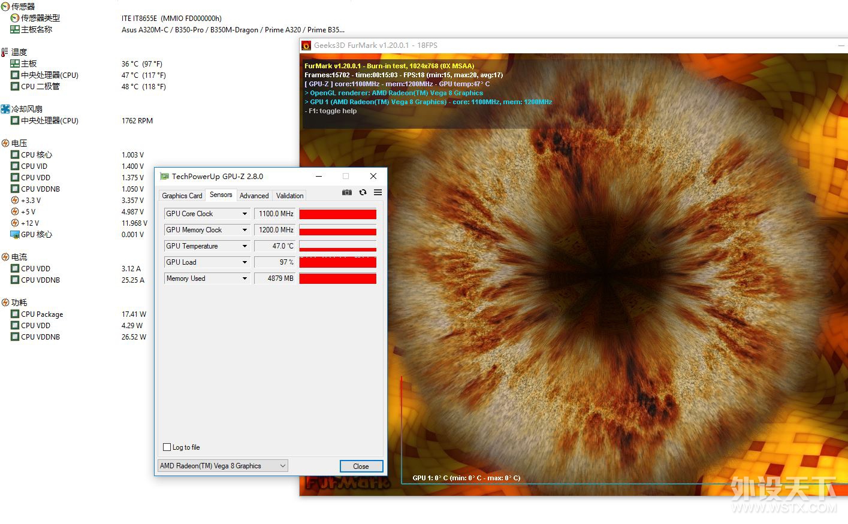Click the +3.3 V row icon
This screenshot has height=524, width=848.
click(15, 200)
